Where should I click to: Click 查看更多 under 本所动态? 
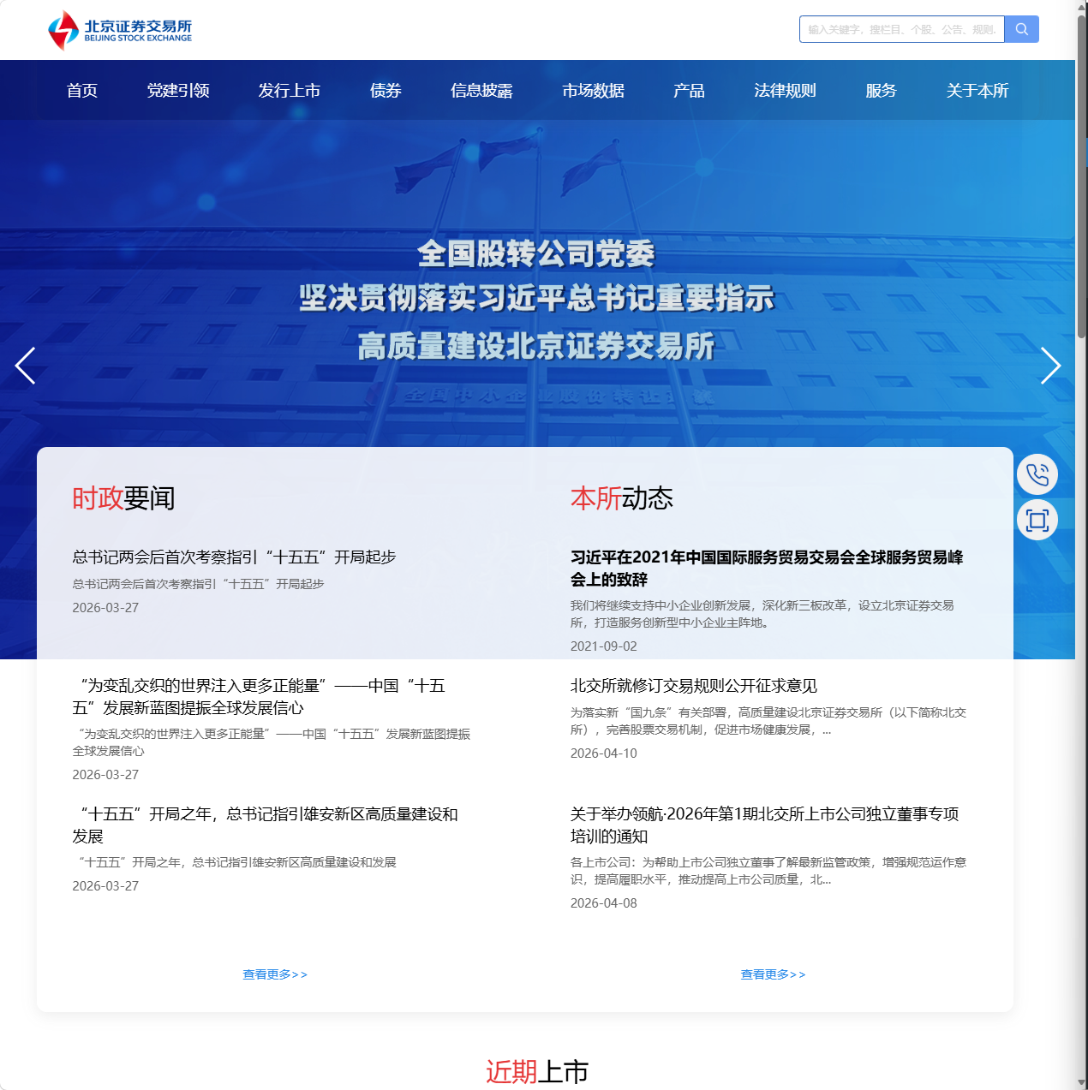click(772, 974)
